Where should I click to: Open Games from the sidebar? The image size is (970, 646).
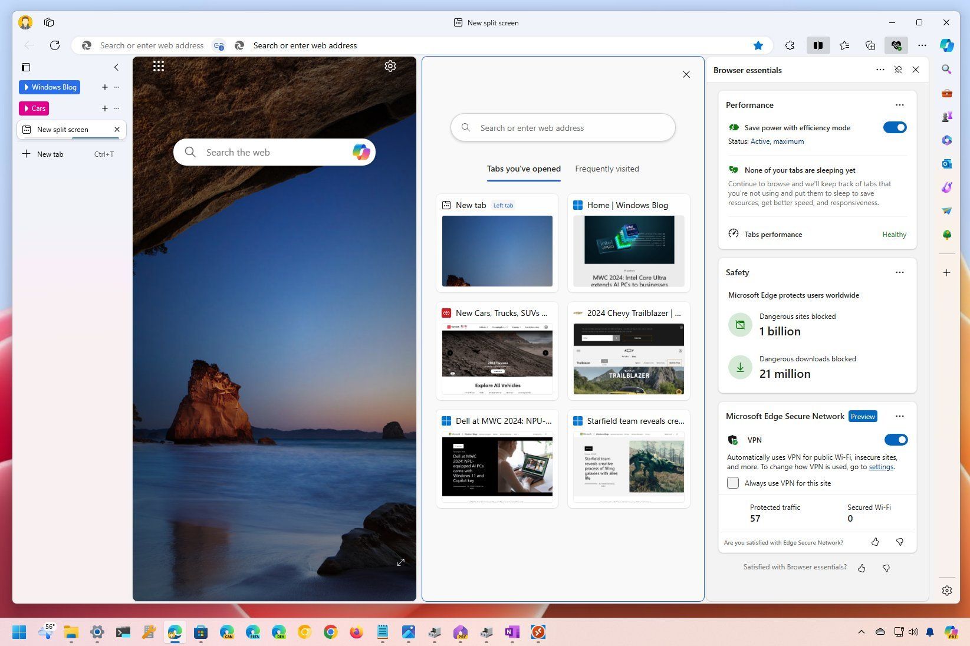point(946,116)
